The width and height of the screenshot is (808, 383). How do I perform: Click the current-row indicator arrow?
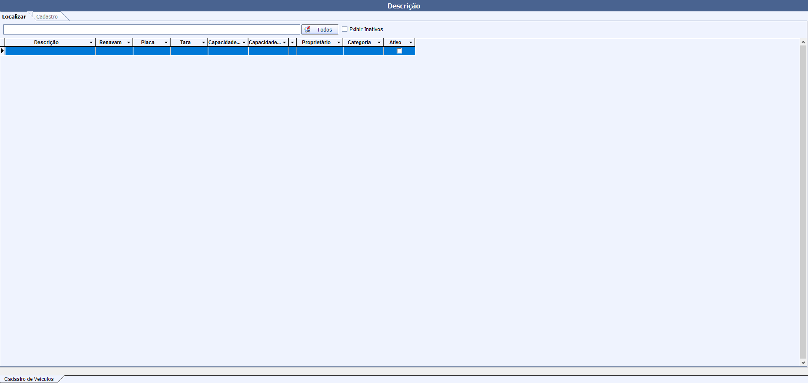coord(3,51)
